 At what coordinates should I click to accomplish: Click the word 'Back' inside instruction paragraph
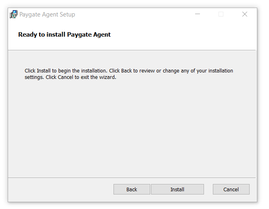[x=126, y=70]
